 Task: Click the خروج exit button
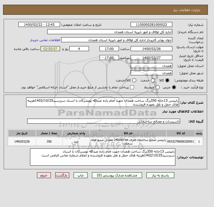[x=44, y=175]
